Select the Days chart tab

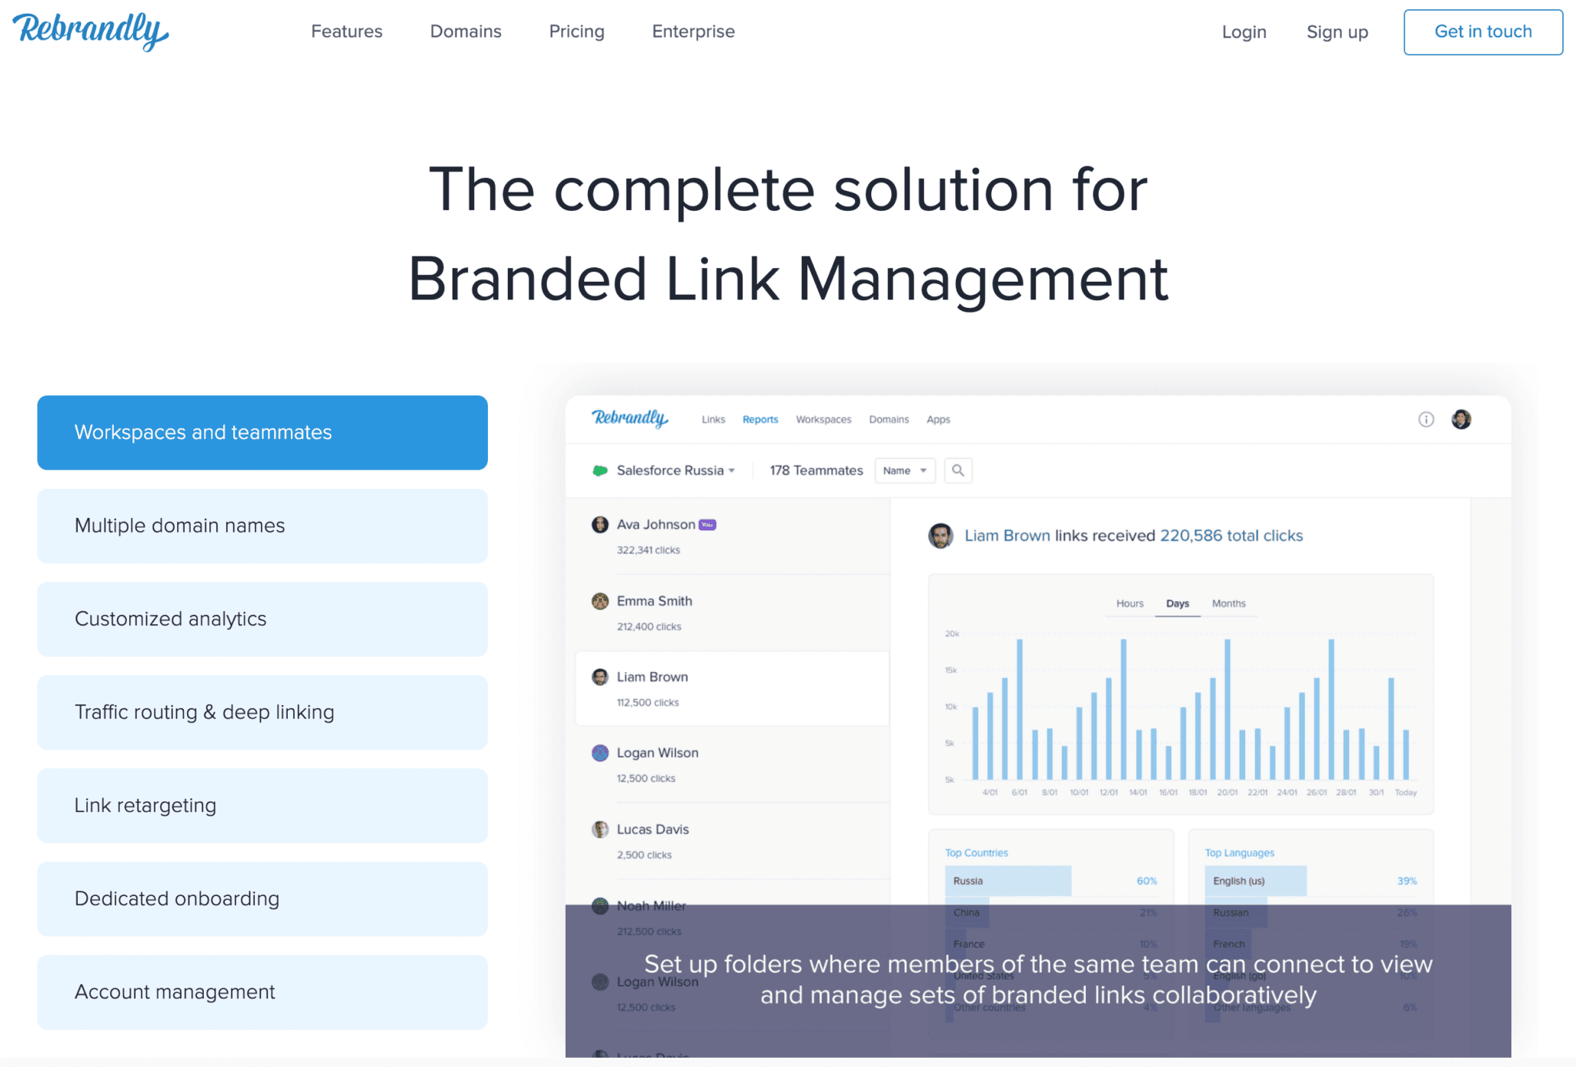1177,604
